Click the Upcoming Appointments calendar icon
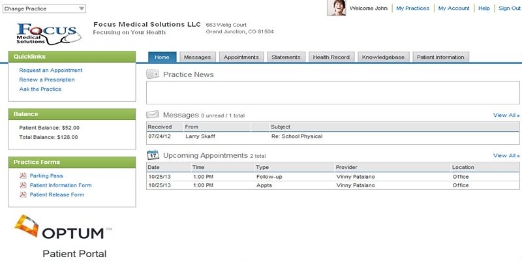 coord(153,155)
